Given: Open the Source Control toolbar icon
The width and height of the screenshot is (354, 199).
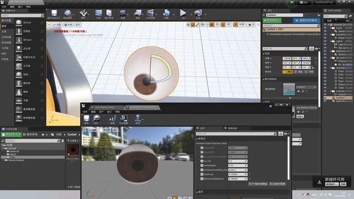Looking at the screenshot, I should [x=67, y=13].
